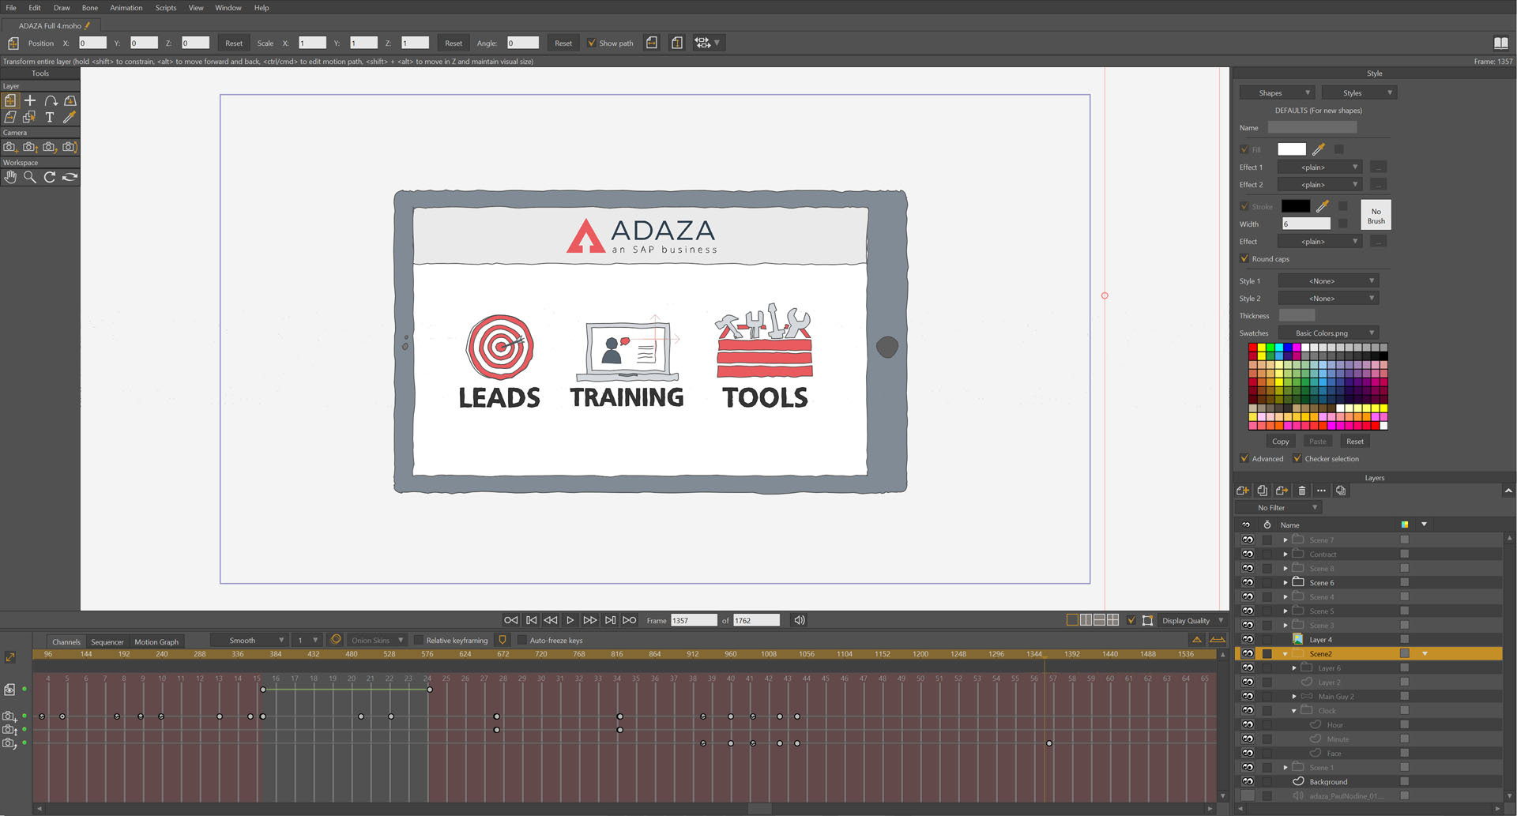This screenshot has width=1517, height=816.
Task: Select the Eyedropper tool in Layer tools
Action: coord(70,117)
